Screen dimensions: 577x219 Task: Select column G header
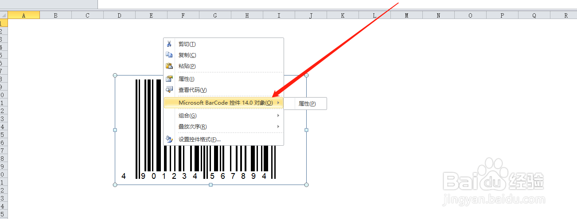pyautogui.click(x=215, y=15)
